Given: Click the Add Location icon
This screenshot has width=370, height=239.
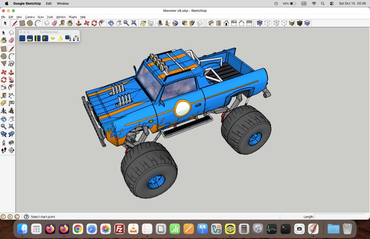Looking at the screenshot, I should click(x=143, y=23).
